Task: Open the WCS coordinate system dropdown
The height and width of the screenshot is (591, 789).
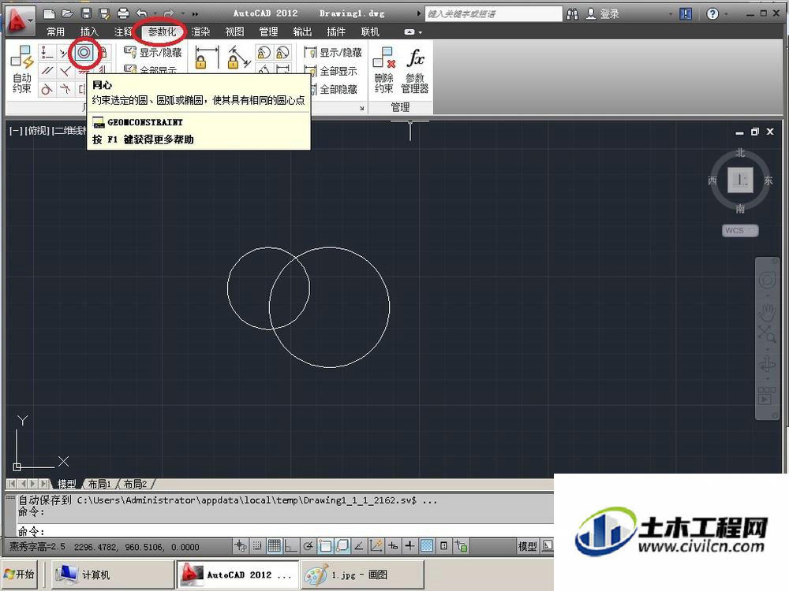Action: (740, 230)
